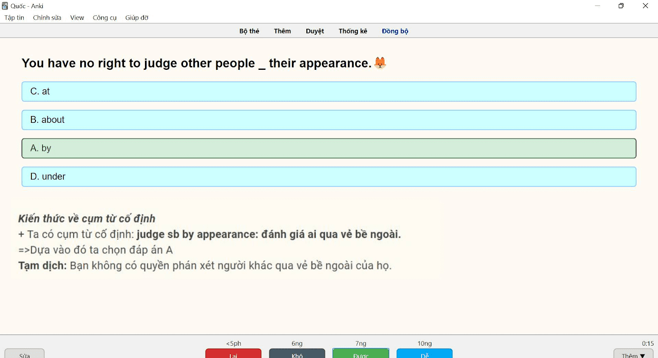Image resolution: width=658 pixels, height=358 pixels.
Task: Show Thống kê statistics
Action: click(x=353, y=31)
